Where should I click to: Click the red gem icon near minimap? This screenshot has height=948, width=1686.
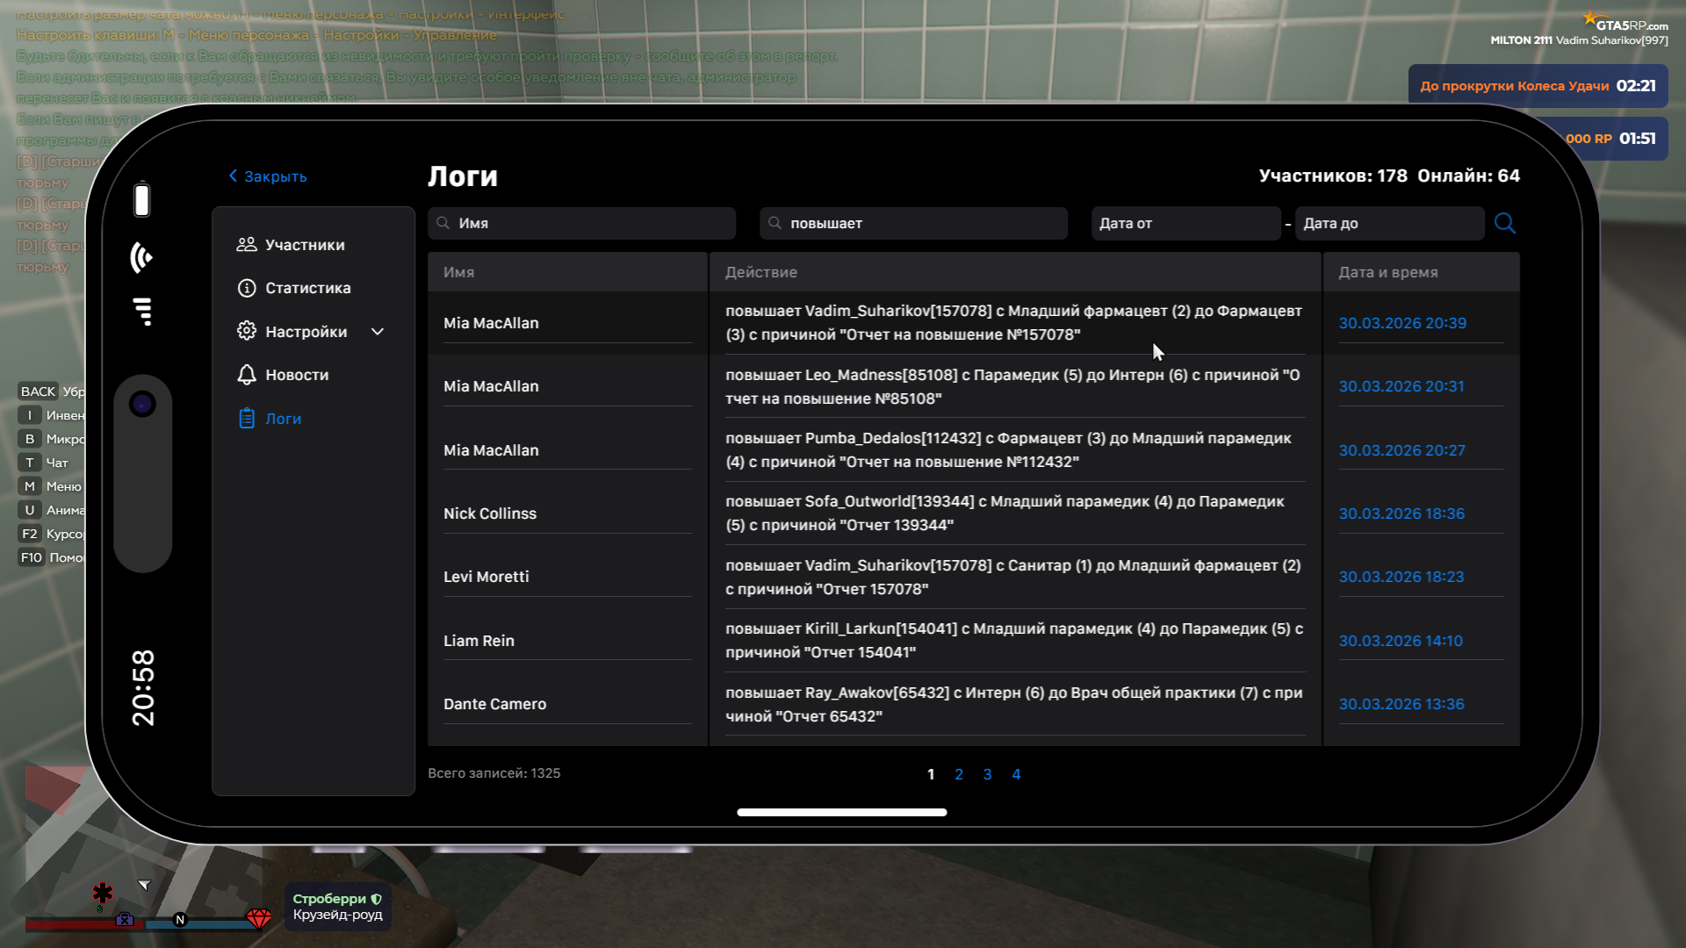(258, 918)
